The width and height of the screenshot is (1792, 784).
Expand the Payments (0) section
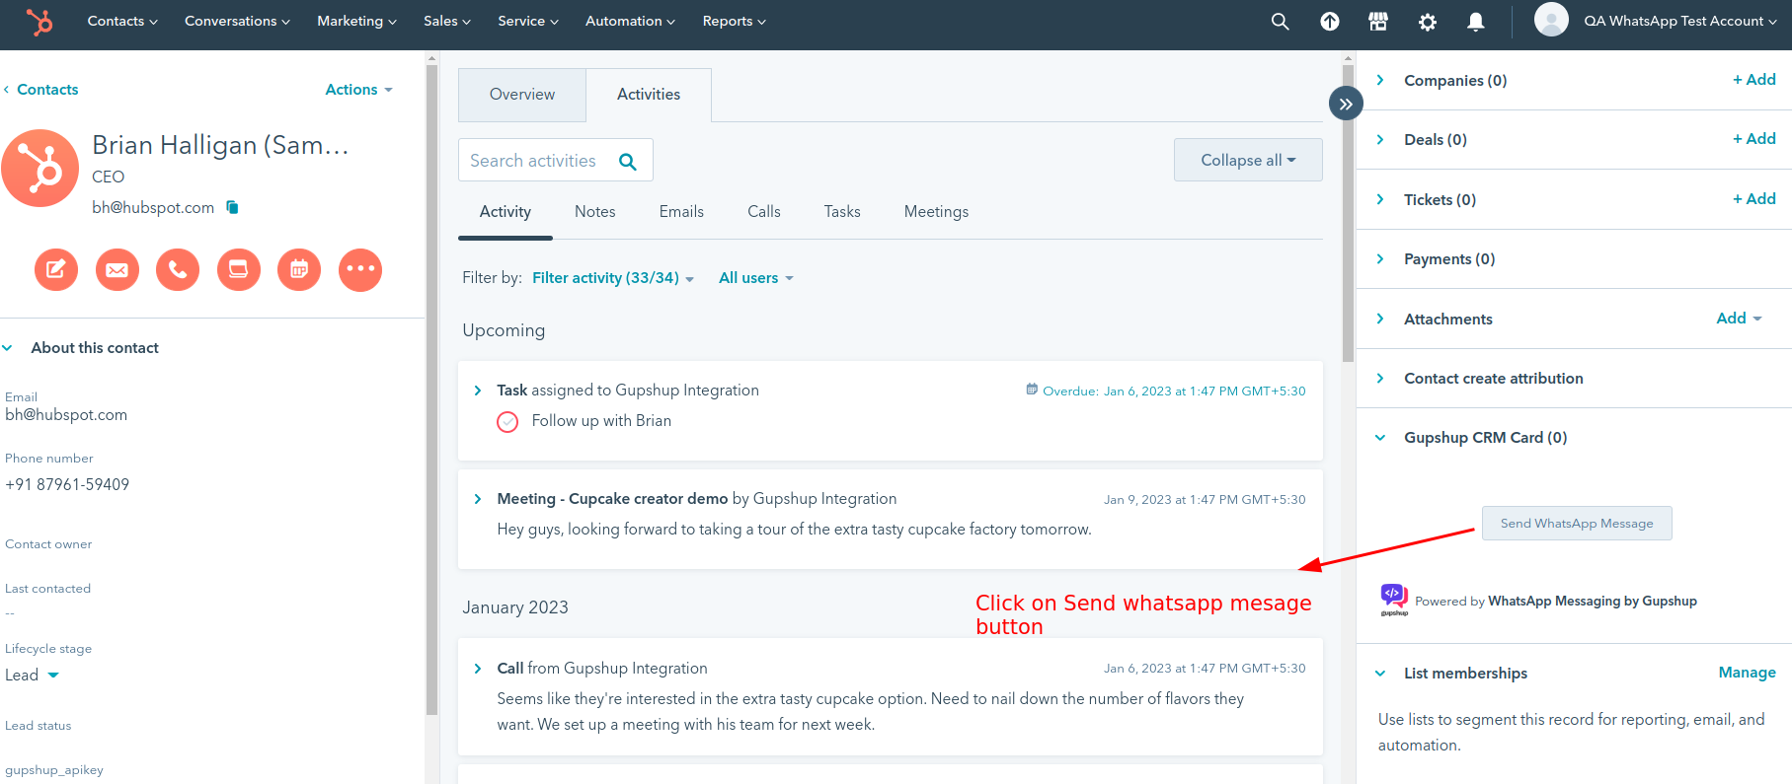click(1380, 259)
